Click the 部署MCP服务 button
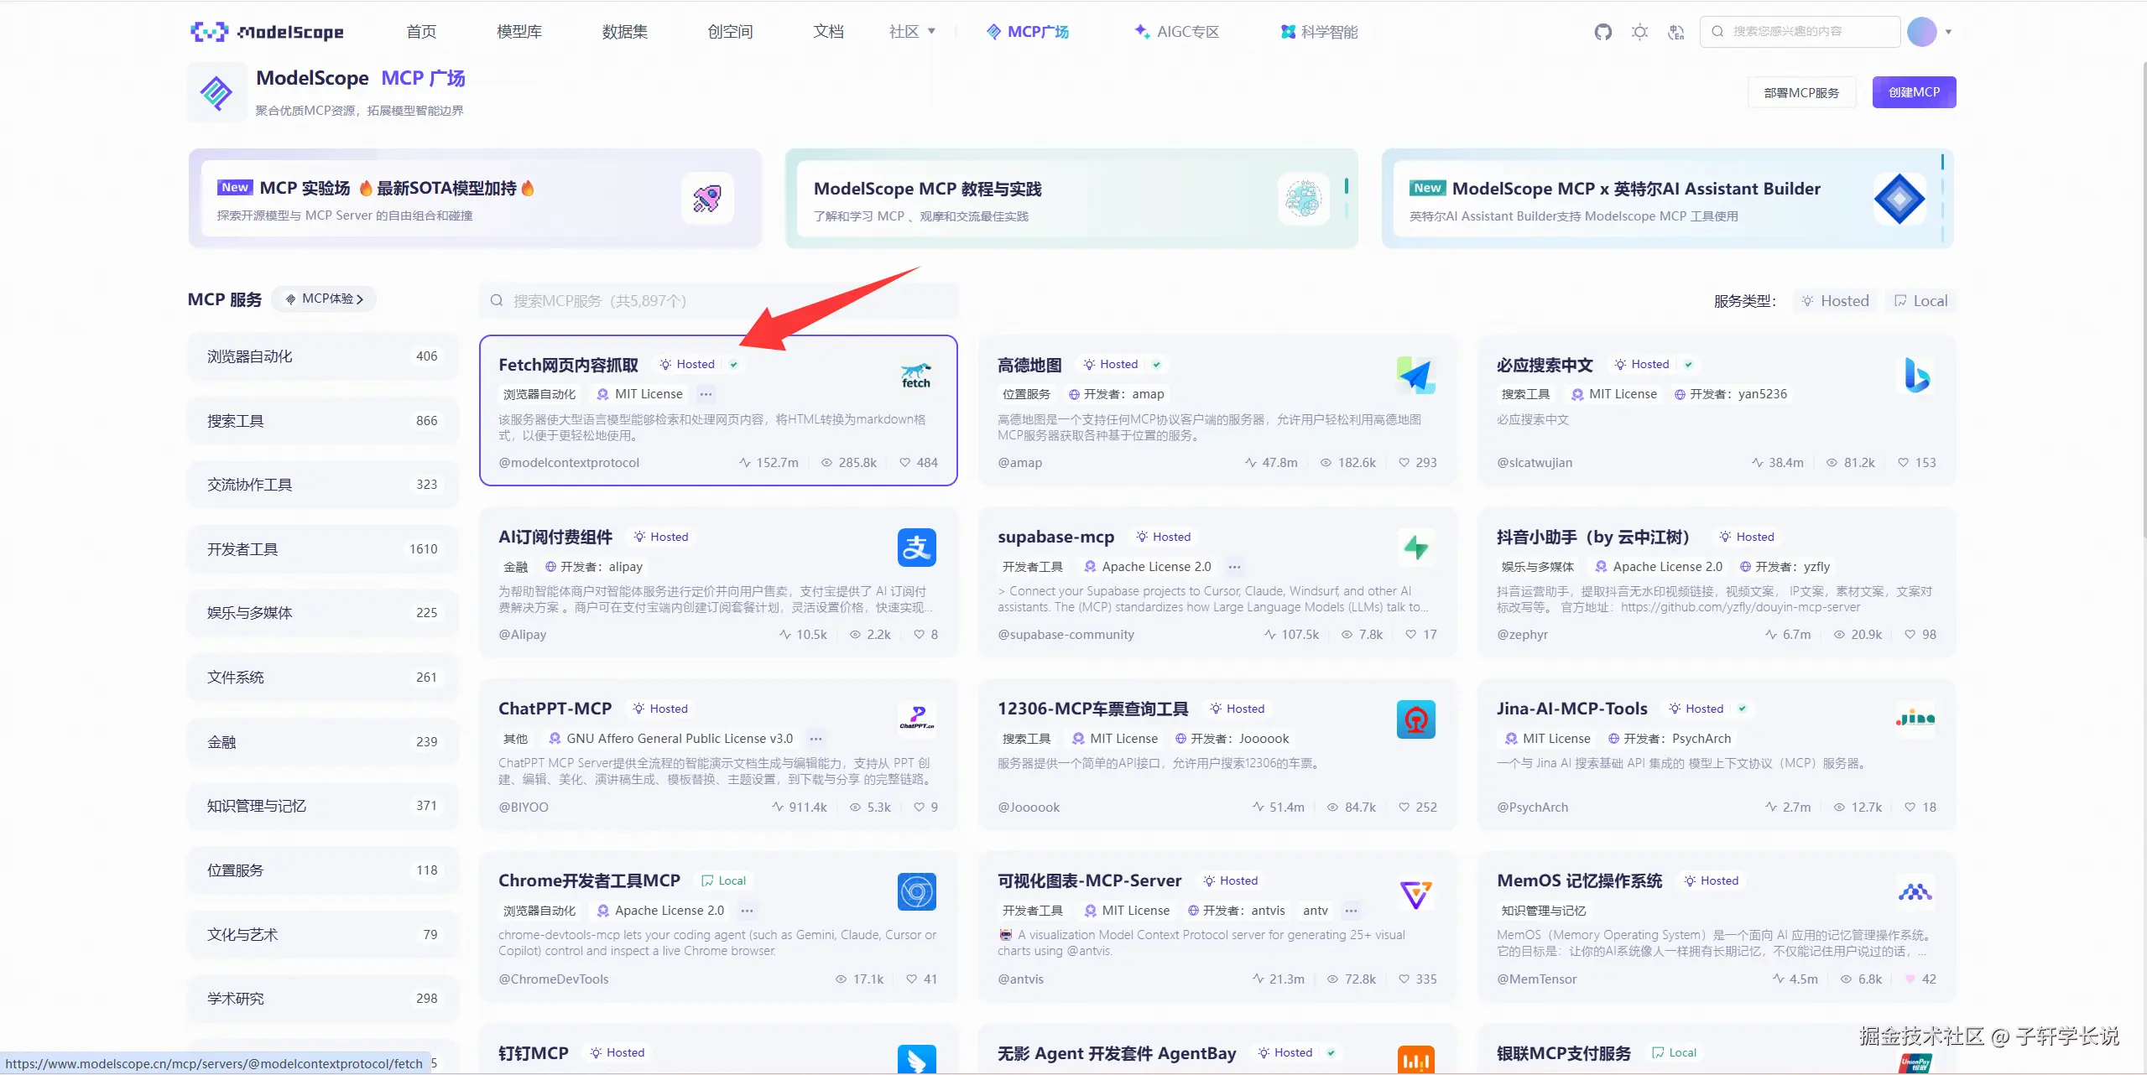This screenshot has height=1075, width=2147. point(1801,92)
